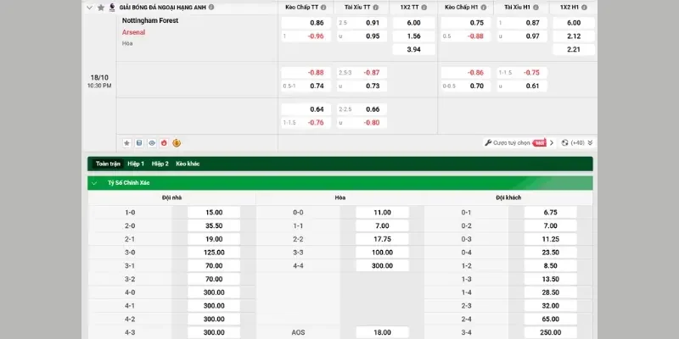Viewport: 679px width, 339px height.
Task: Click the red flame hot icon
Action: click(164, 143)
